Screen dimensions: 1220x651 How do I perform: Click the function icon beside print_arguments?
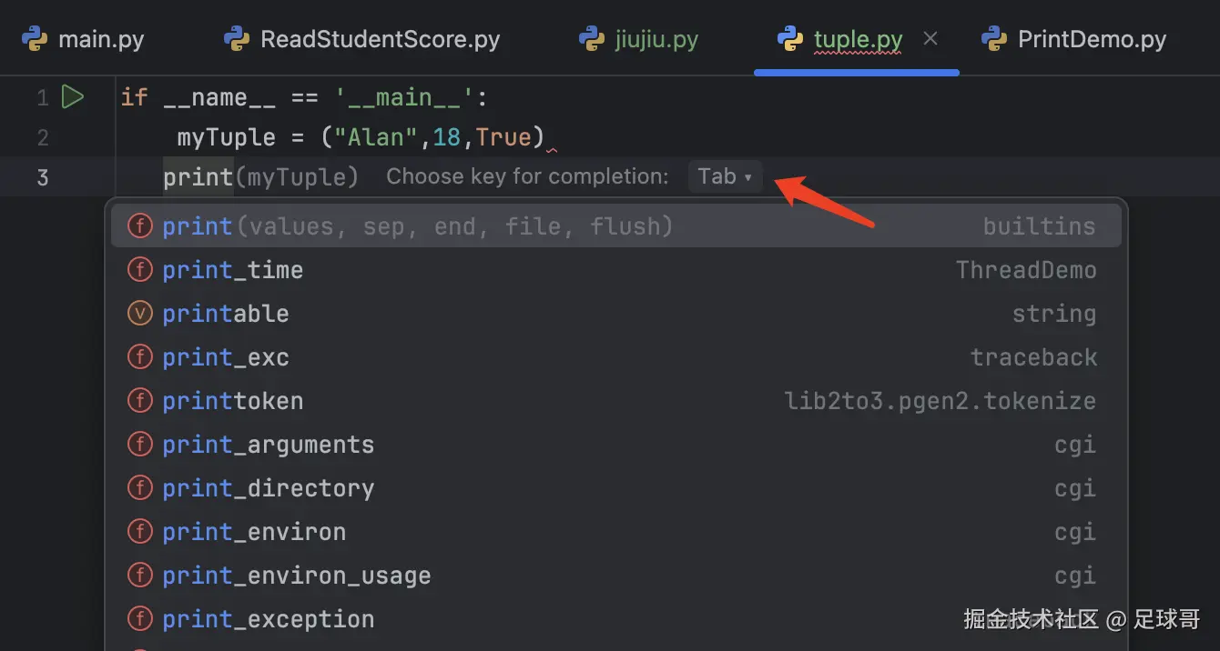pos(139,444)
